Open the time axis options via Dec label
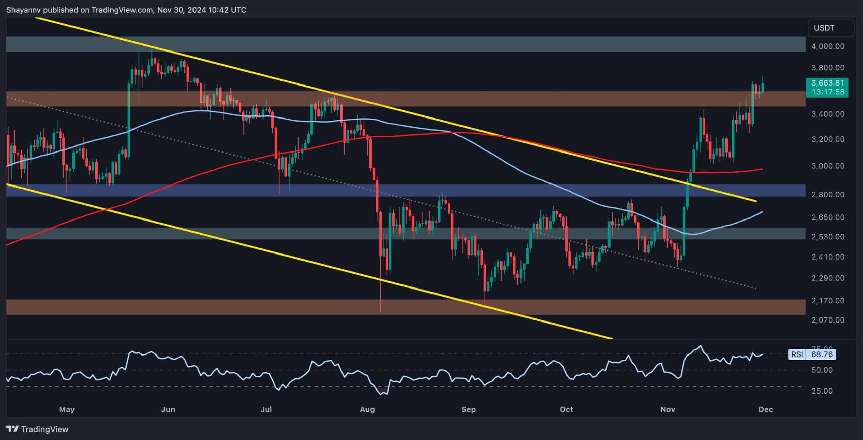The image size is (863, 440). coord(767,409)
